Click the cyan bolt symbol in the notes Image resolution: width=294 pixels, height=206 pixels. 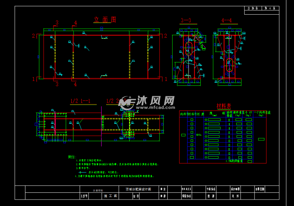click(82, 172)
